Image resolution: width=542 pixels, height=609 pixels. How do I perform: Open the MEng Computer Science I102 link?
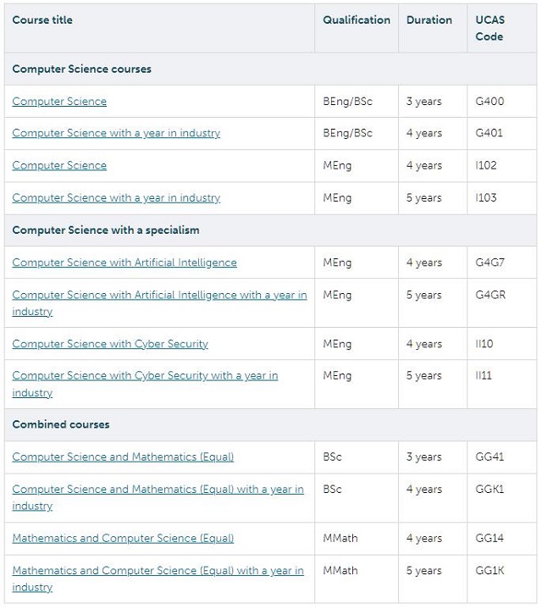(x=59, y=165)
